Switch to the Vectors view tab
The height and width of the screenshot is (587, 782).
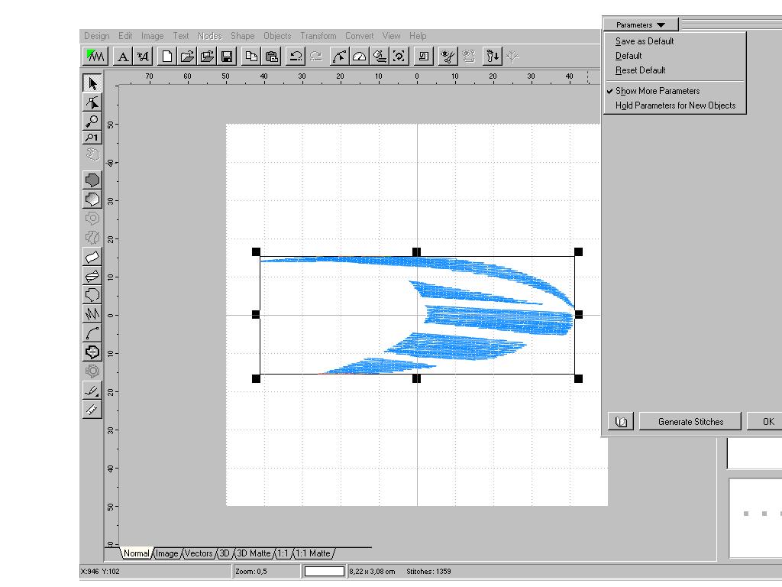coord(198,553)
